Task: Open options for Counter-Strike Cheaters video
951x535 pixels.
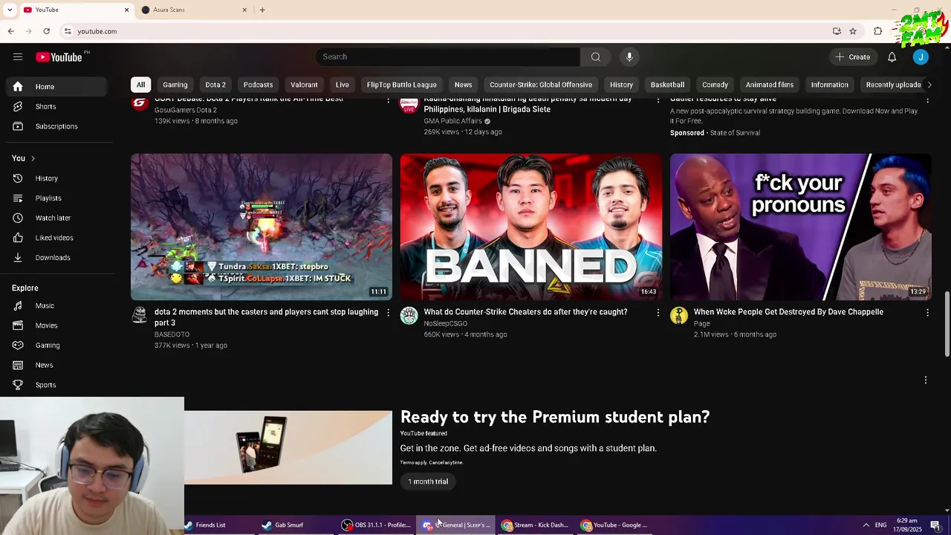Action: point(658,313)
